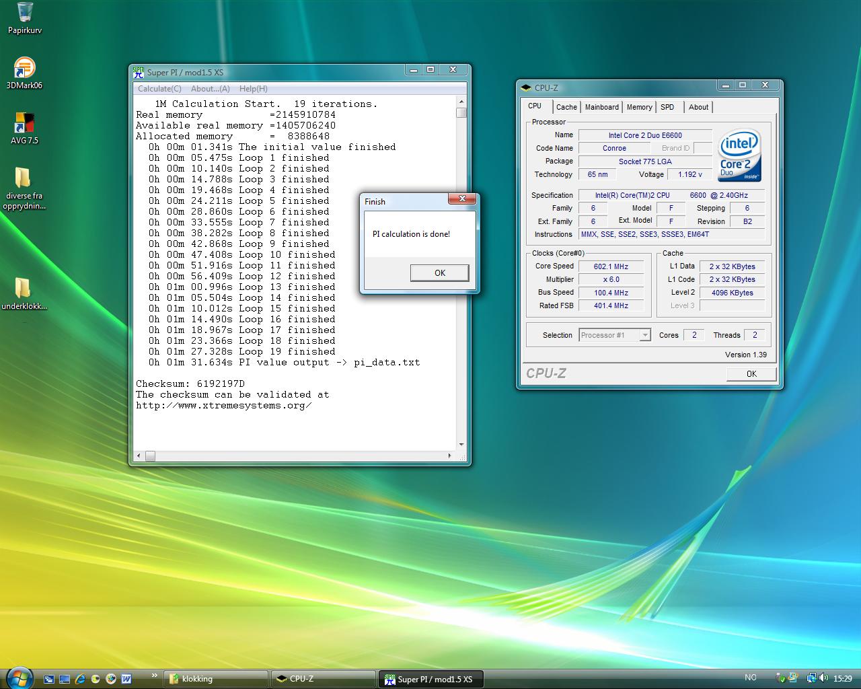The width and height of the screenshot is (861, 689).
Task: Open the Papirkurv recycle bin icon
Action: tap(25, 18)
